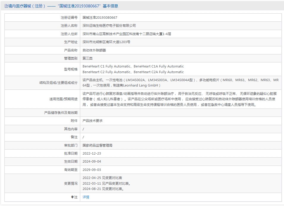Click the BeneHeart C1 Fully Automatic model line

[106, 66]
